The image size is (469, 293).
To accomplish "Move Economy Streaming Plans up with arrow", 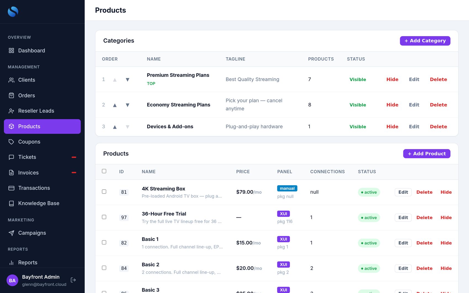I will pos(115,105).
